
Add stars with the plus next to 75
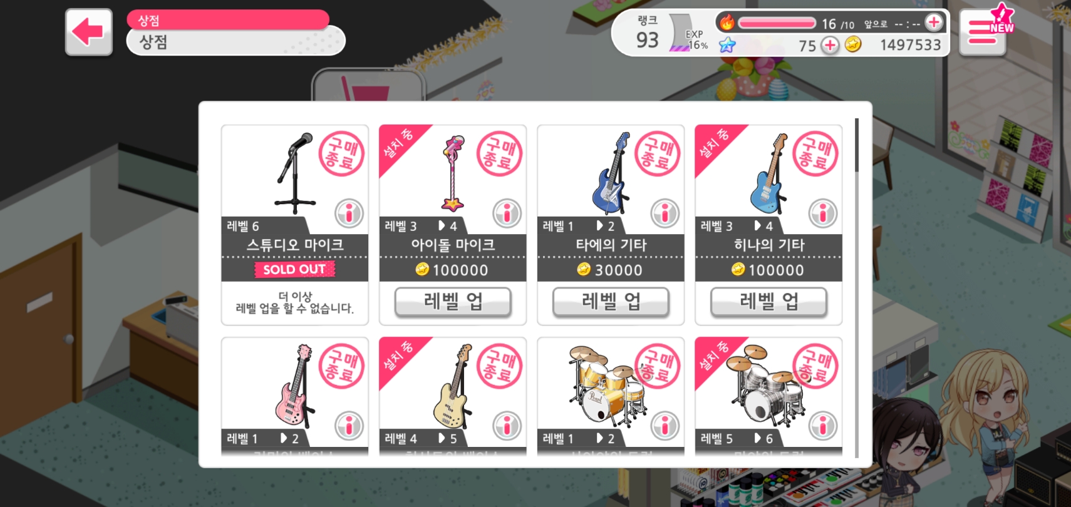tap(830, 45)
